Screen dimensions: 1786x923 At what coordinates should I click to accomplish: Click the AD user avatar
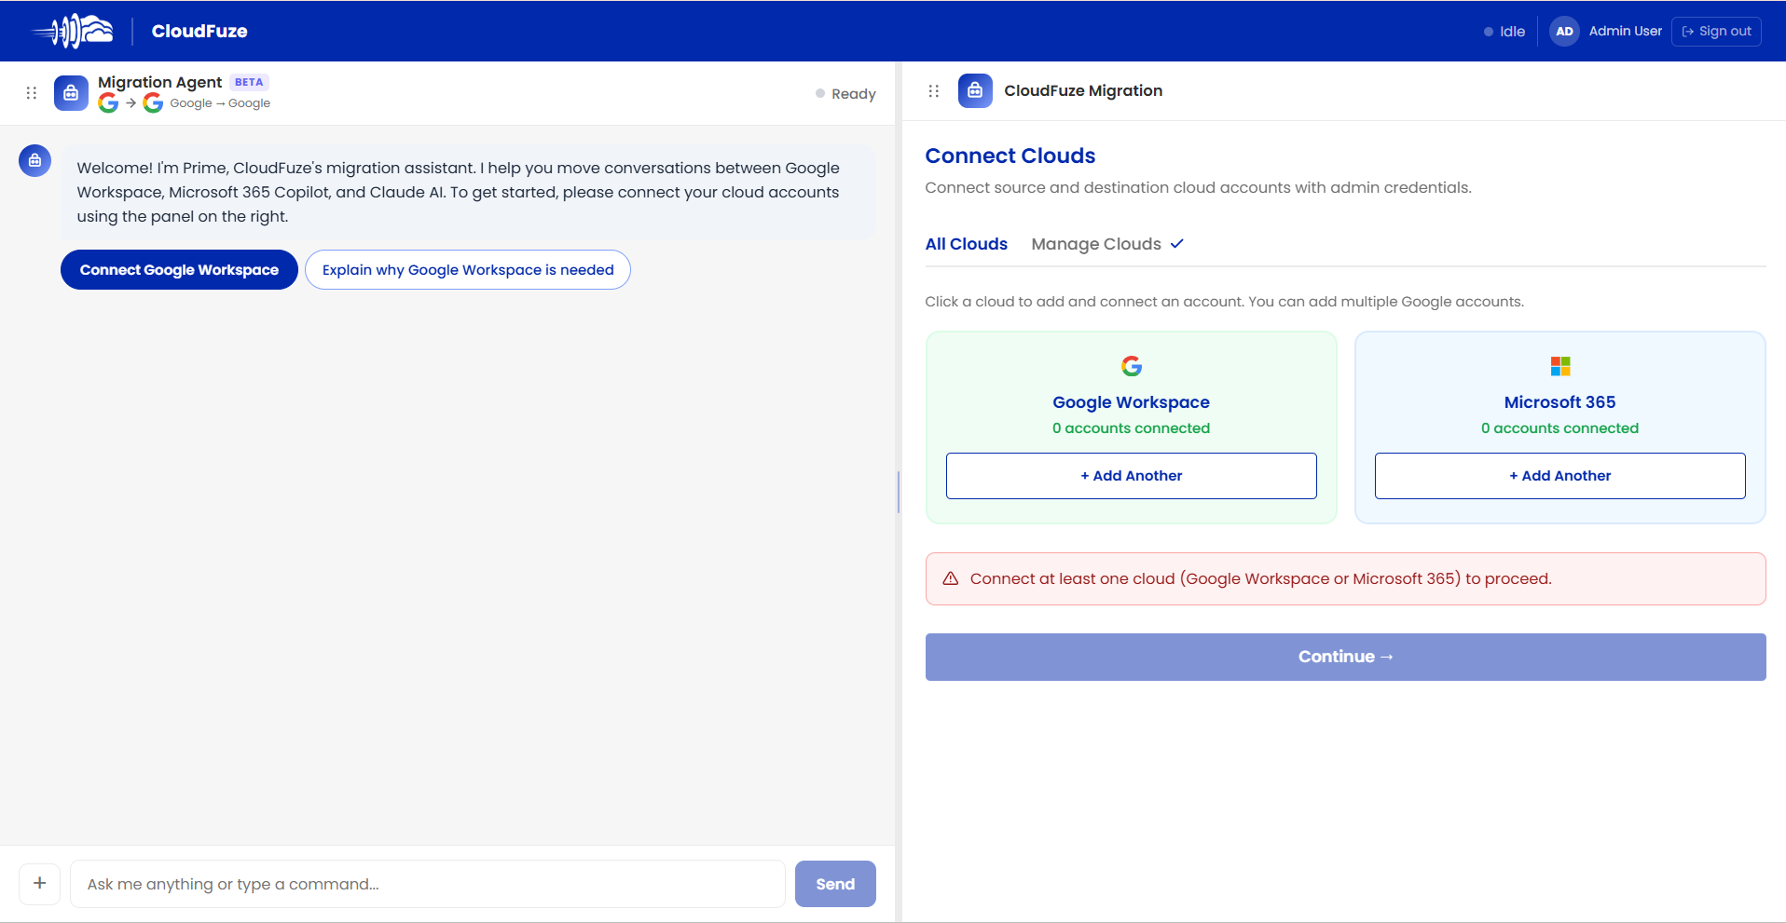1564,31
